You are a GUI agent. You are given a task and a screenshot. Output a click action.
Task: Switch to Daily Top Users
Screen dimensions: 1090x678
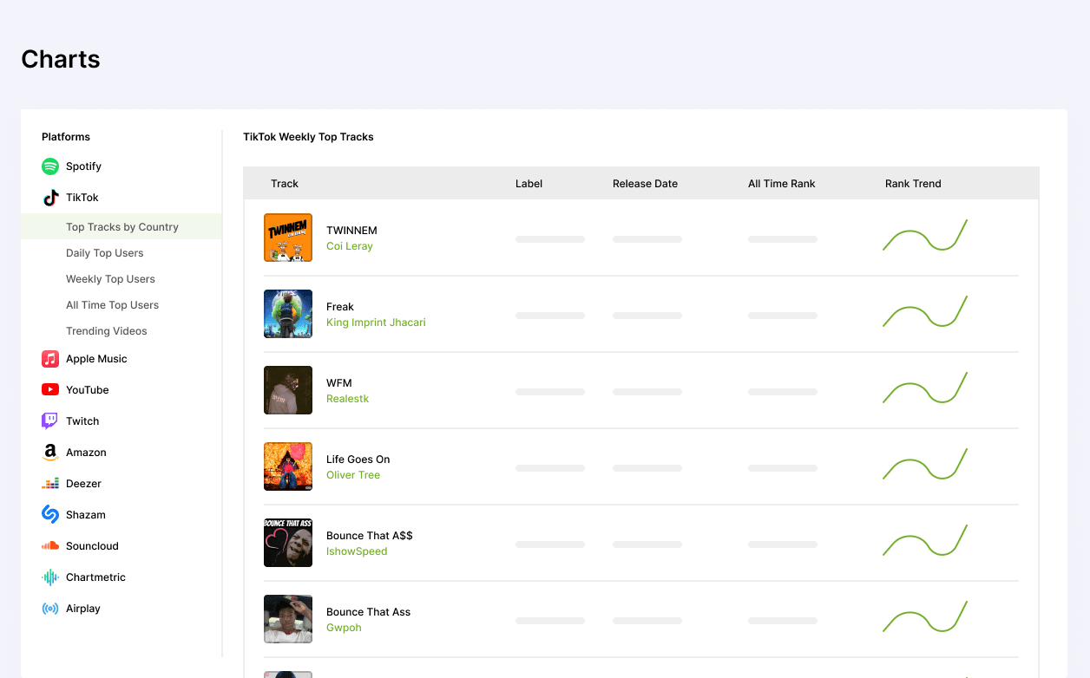click(105, 253)
